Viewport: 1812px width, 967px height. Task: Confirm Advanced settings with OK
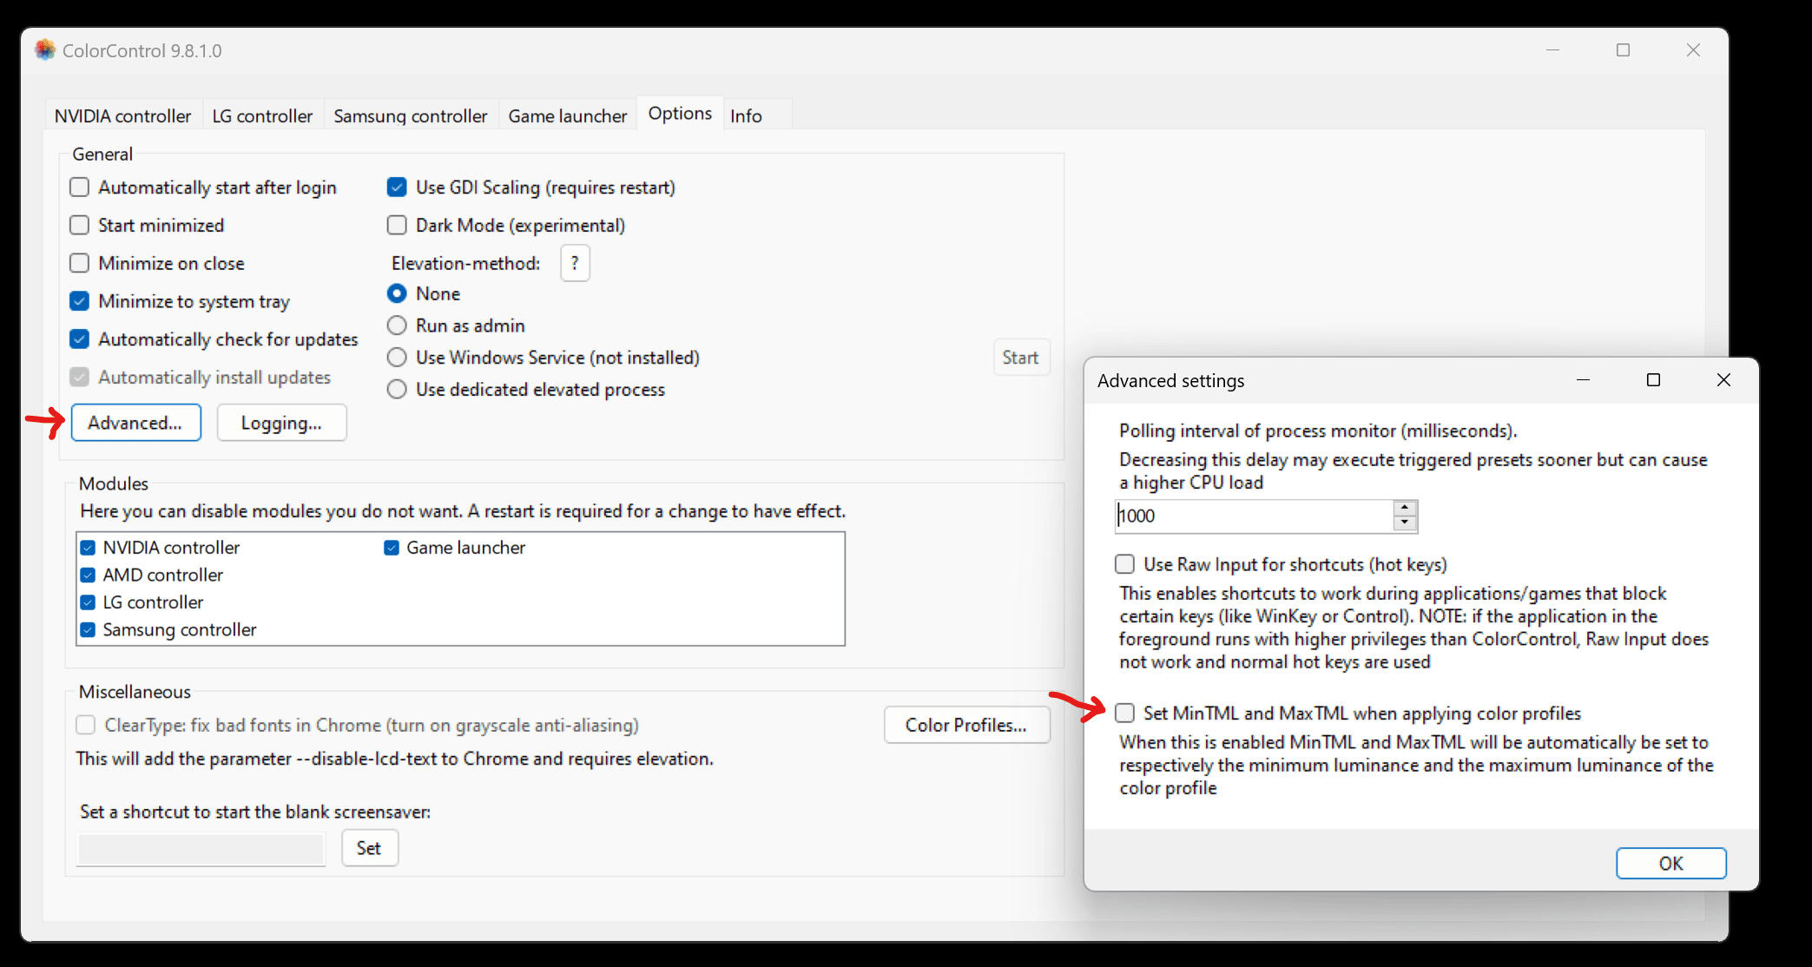coord(1670,864)
